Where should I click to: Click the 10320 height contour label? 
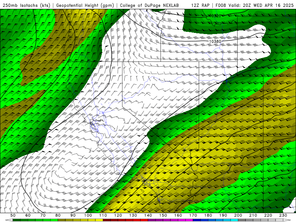215,16
